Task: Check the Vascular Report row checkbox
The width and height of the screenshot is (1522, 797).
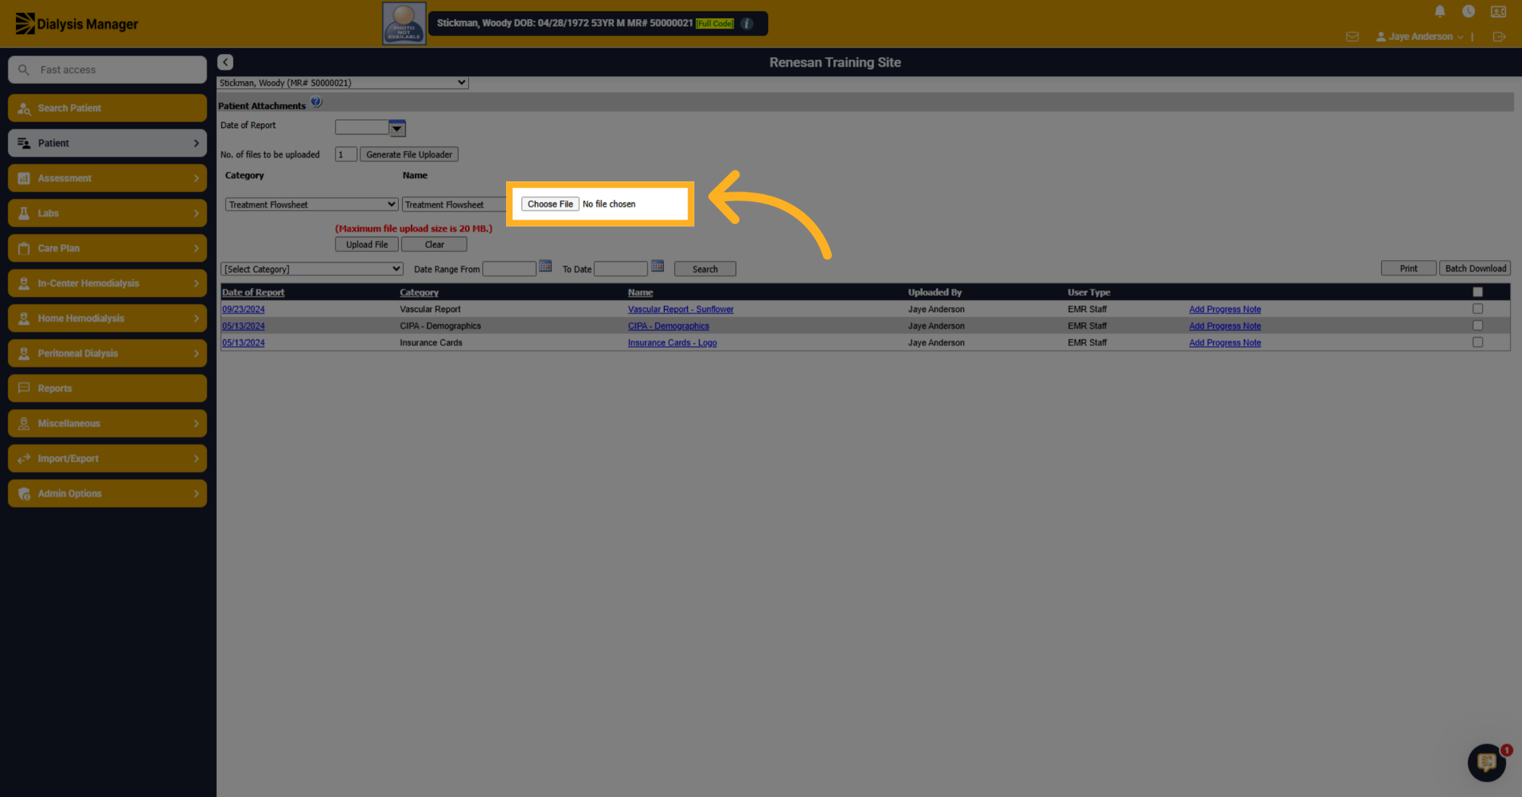Action: [1478, 309]
